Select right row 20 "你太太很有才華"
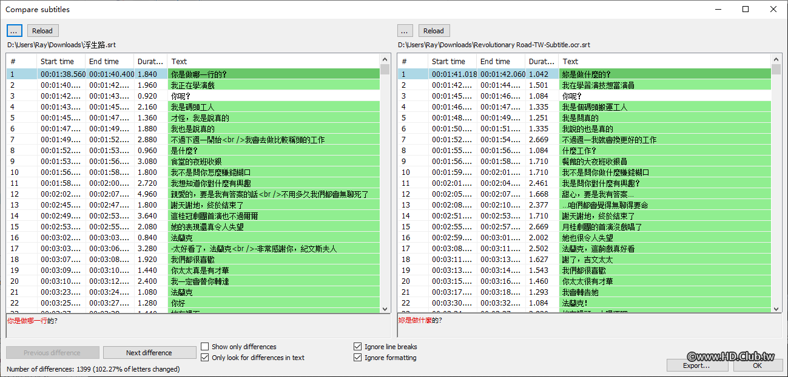 [x=585, y=281]
